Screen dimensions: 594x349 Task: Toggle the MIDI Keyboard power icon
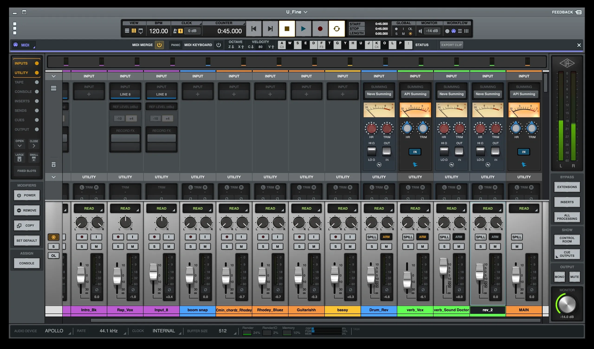(x=219, y=45)
